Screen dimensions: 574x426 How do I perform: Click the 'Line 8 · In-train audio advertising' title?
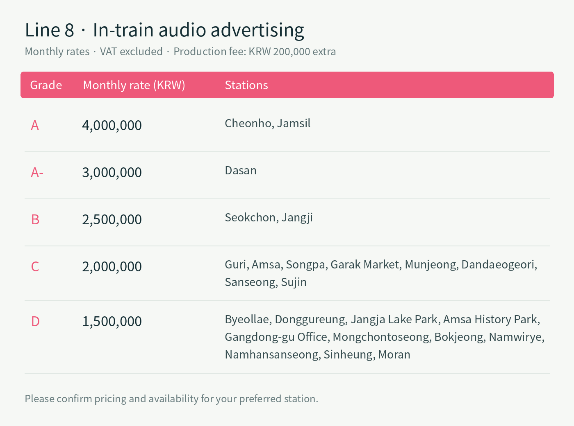[x=164, y=30]
